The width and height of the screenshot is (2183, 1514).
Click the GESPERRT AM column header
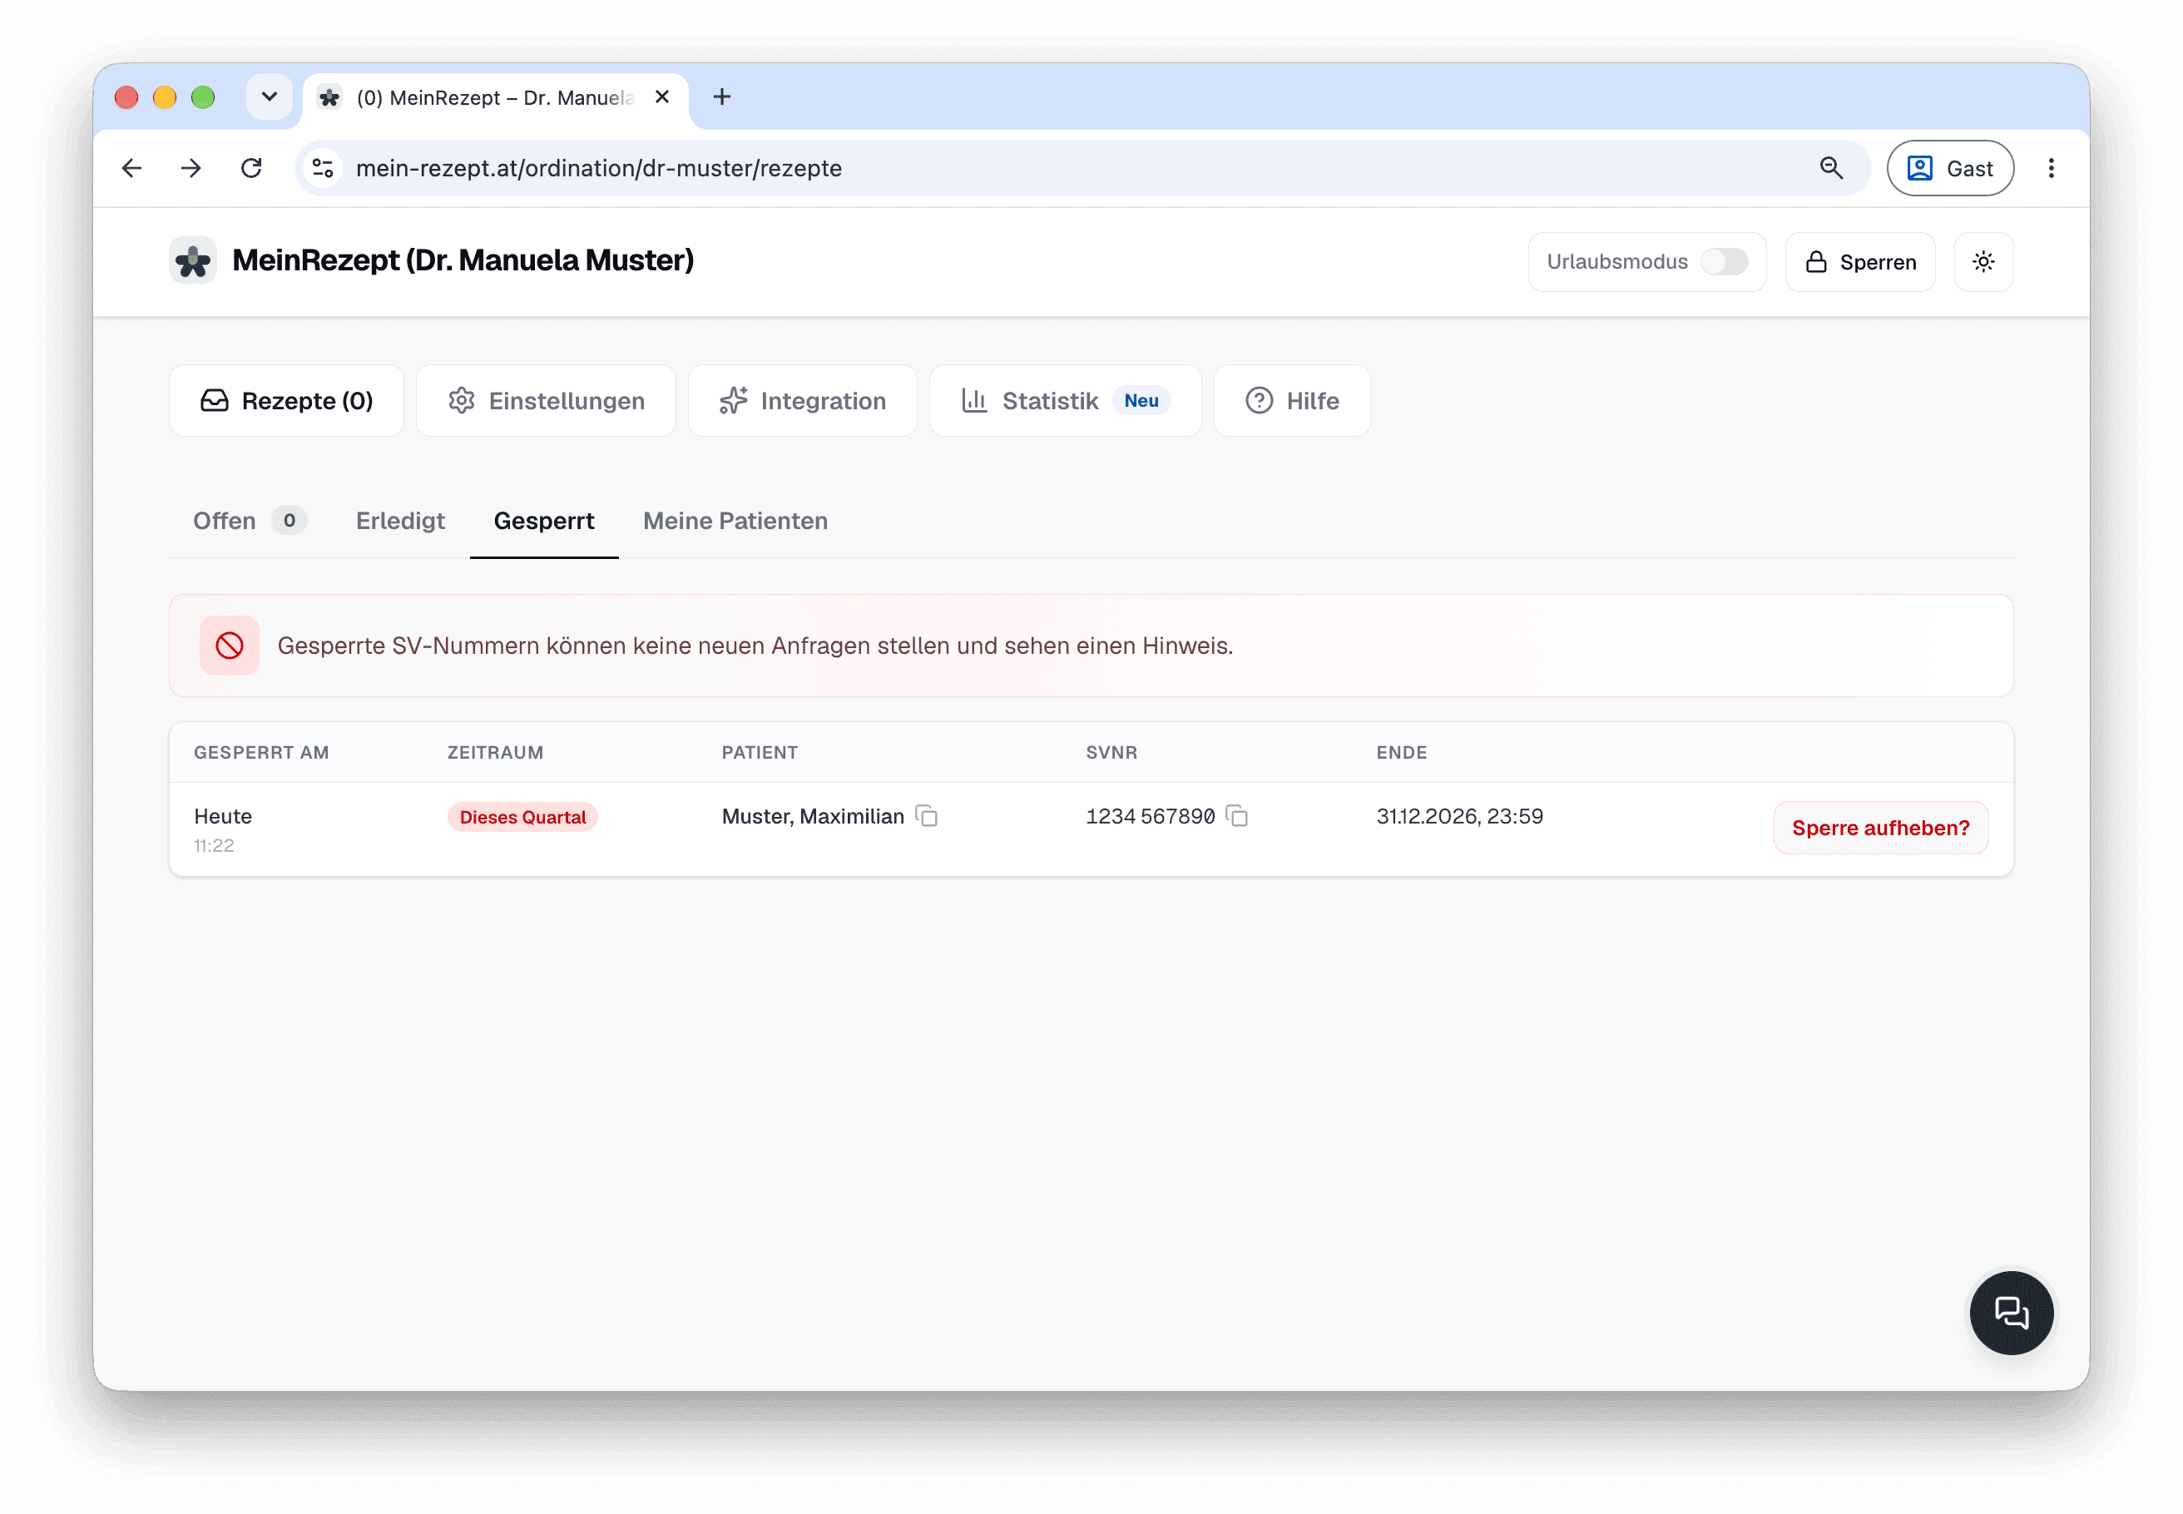pyautogui.click(x=262, y=752)
